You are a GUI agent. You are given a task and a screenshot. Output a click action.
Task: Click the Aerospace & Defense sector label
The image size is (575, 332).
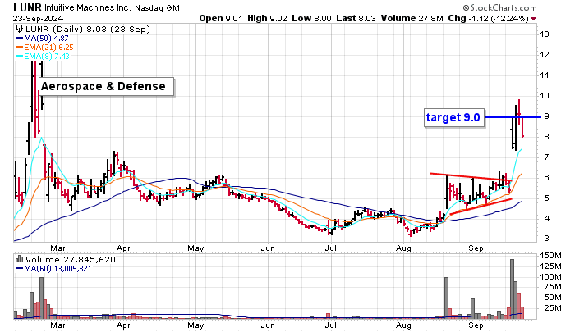tap(106, 87)
